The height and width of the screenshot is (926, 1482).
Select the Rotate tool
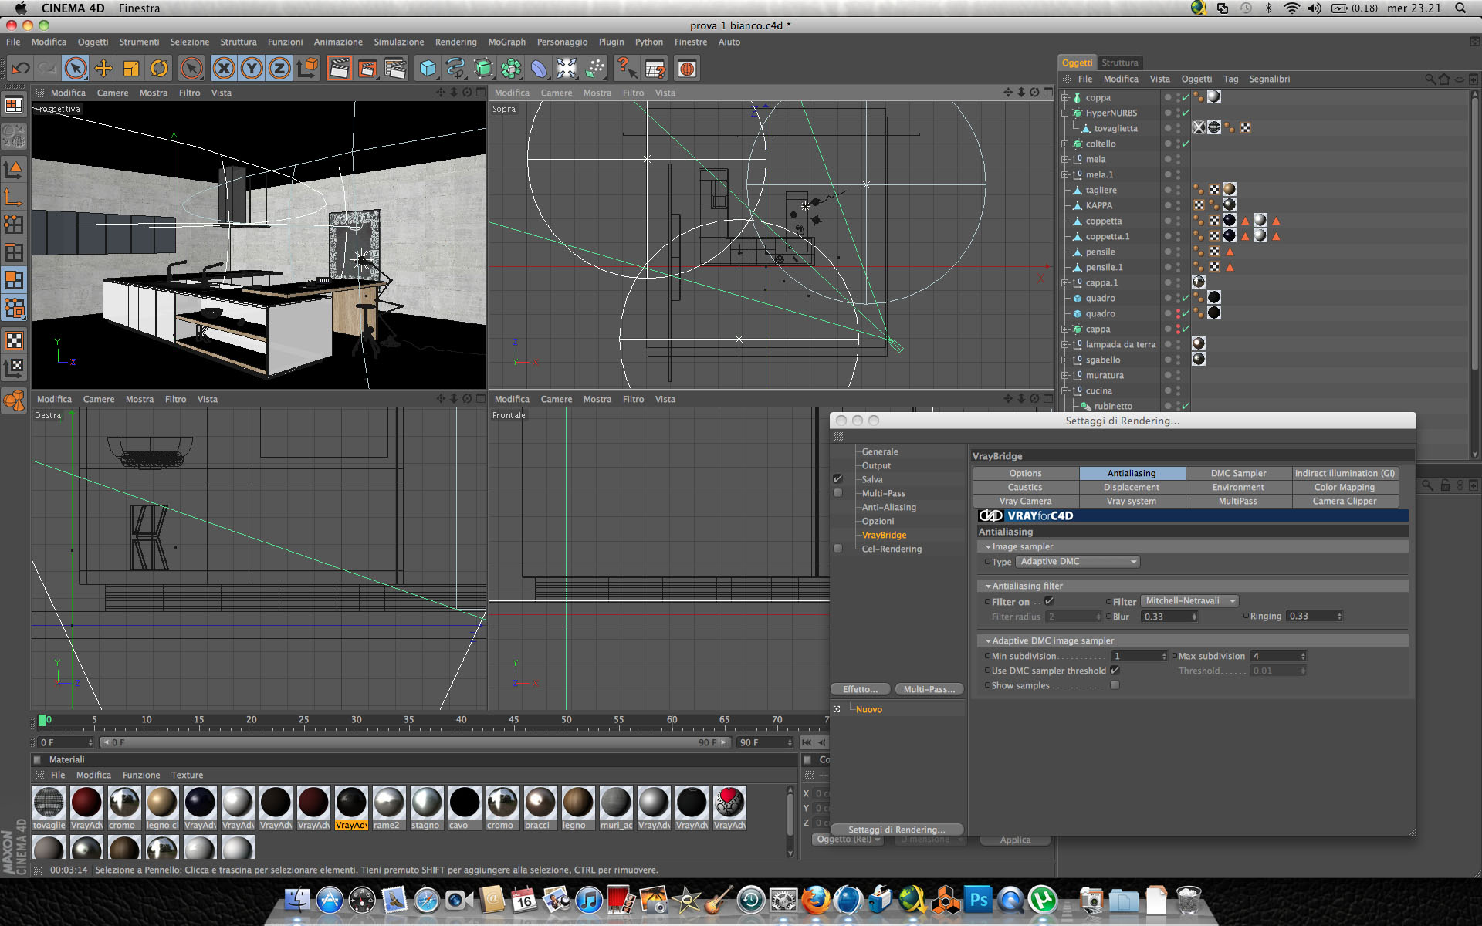pos(159,69)
